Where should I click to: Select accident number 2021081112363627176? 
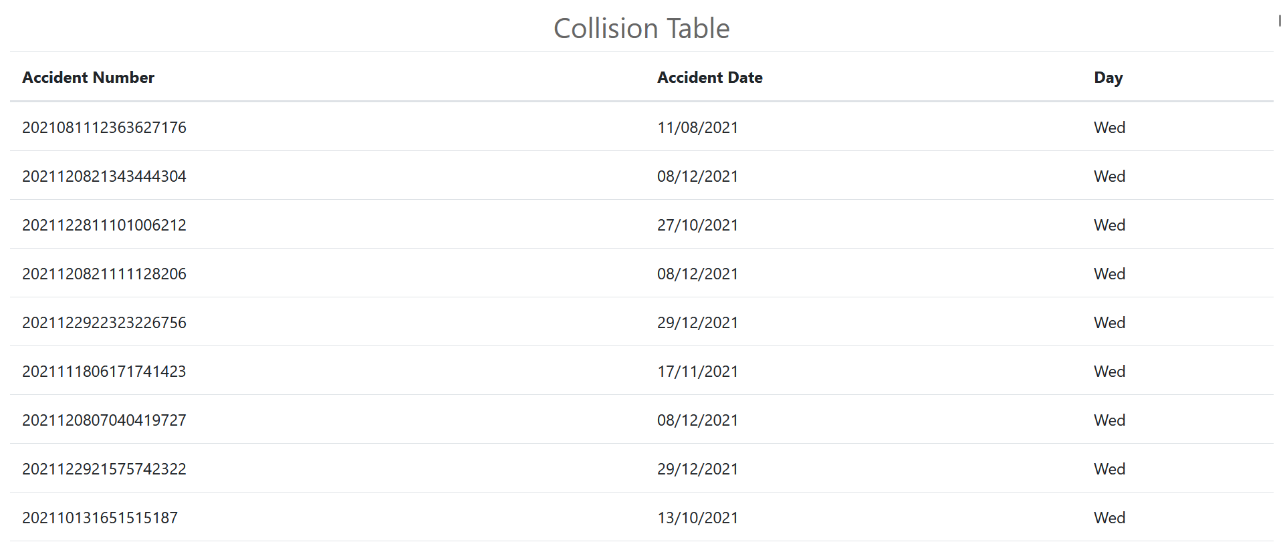pos(104,128)
